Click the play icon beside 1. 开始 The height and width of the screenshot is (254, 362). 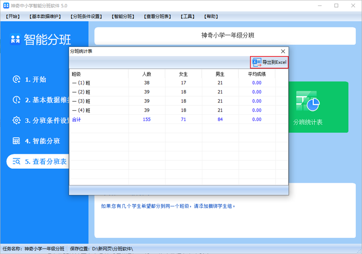pyautogui.click(x=16, y=80)
